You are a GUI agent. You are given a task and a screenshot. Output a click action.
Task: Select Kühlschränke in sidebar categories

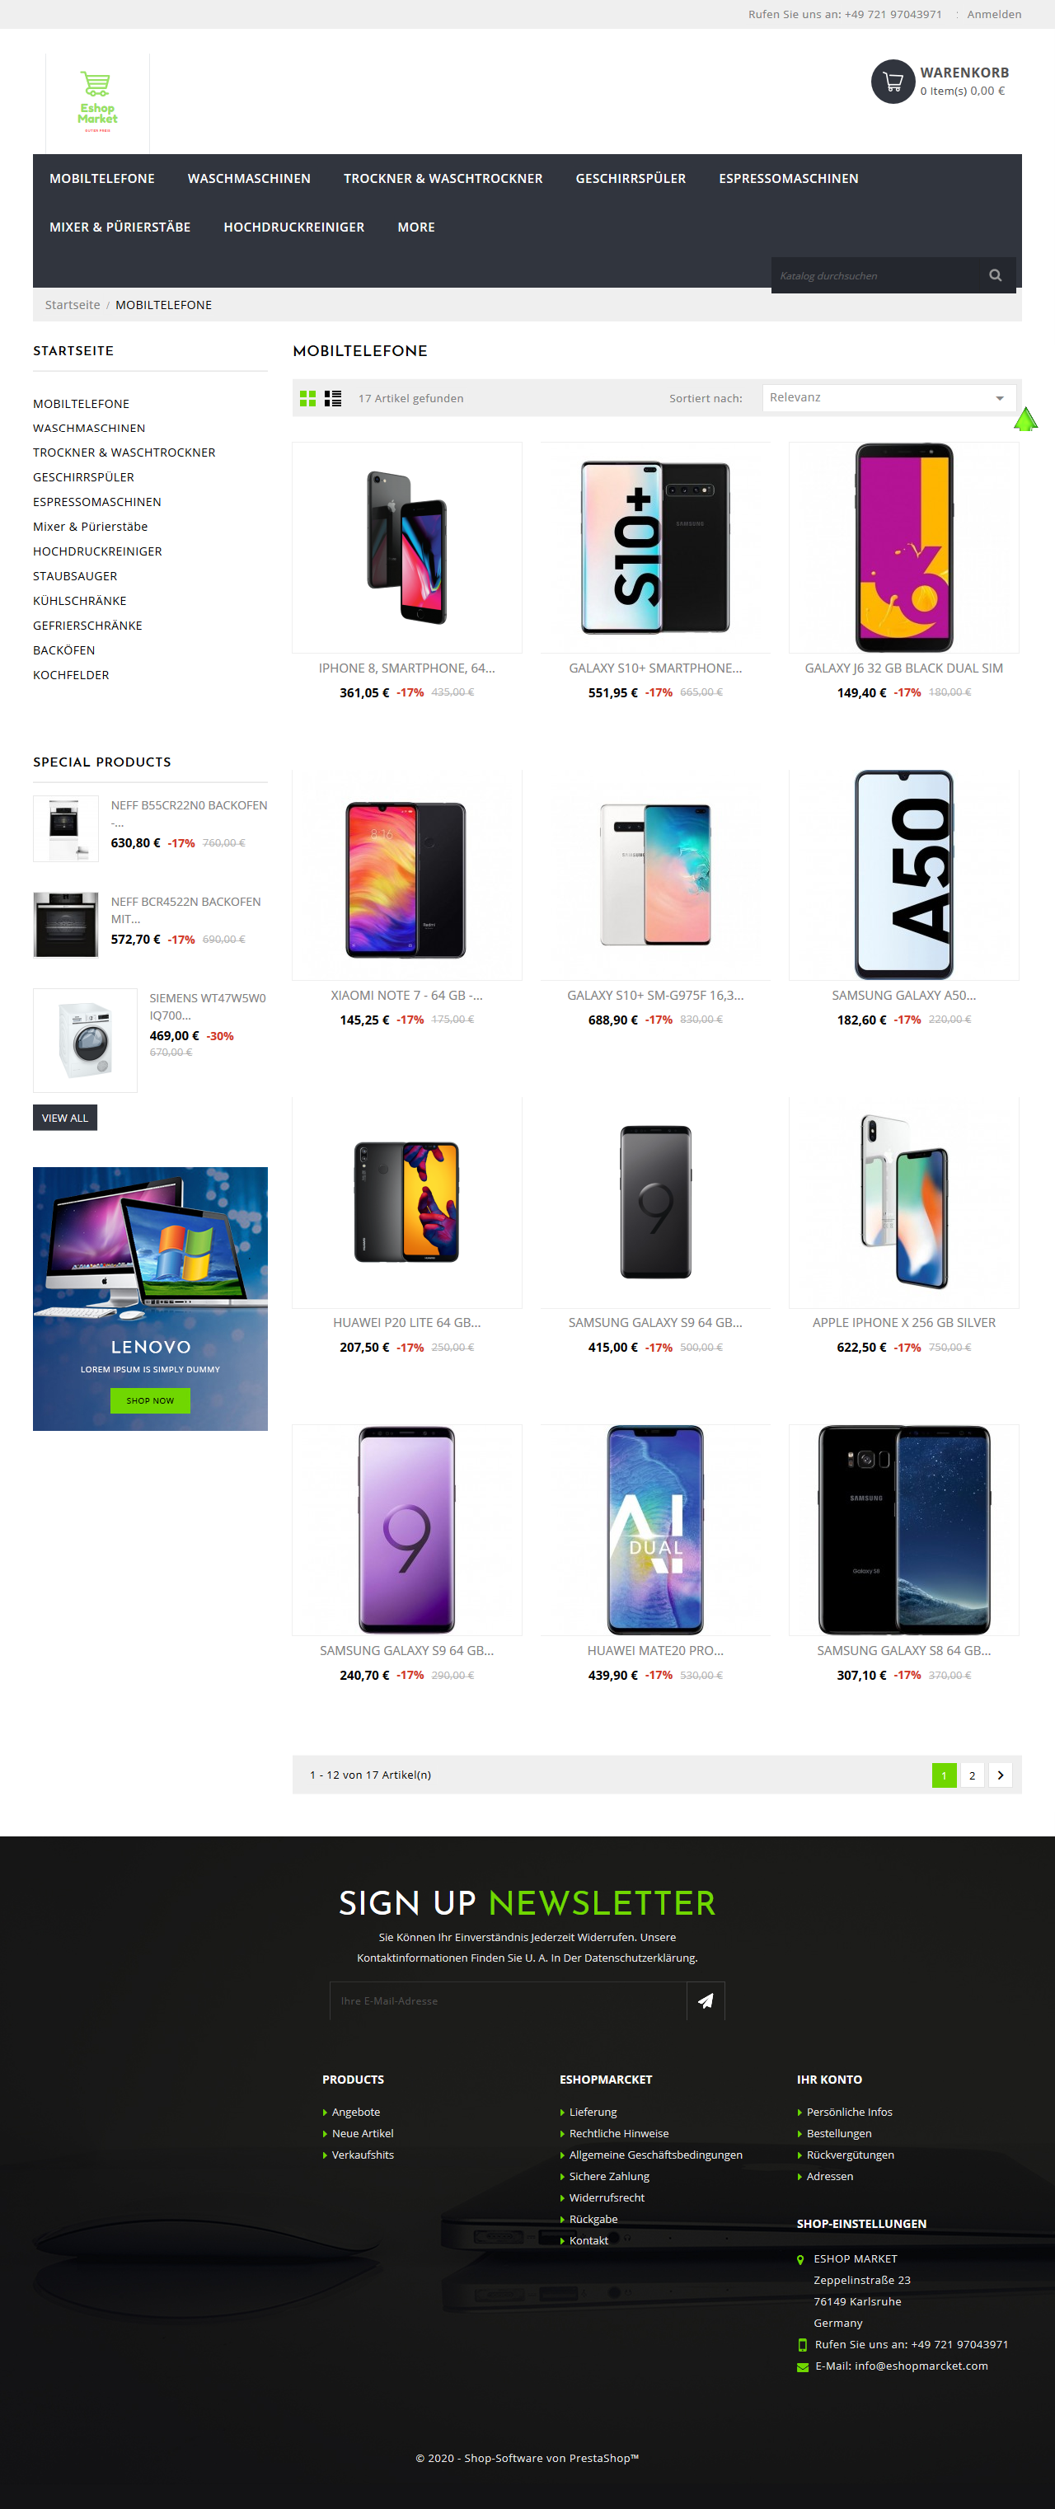[x=80, y=601]
